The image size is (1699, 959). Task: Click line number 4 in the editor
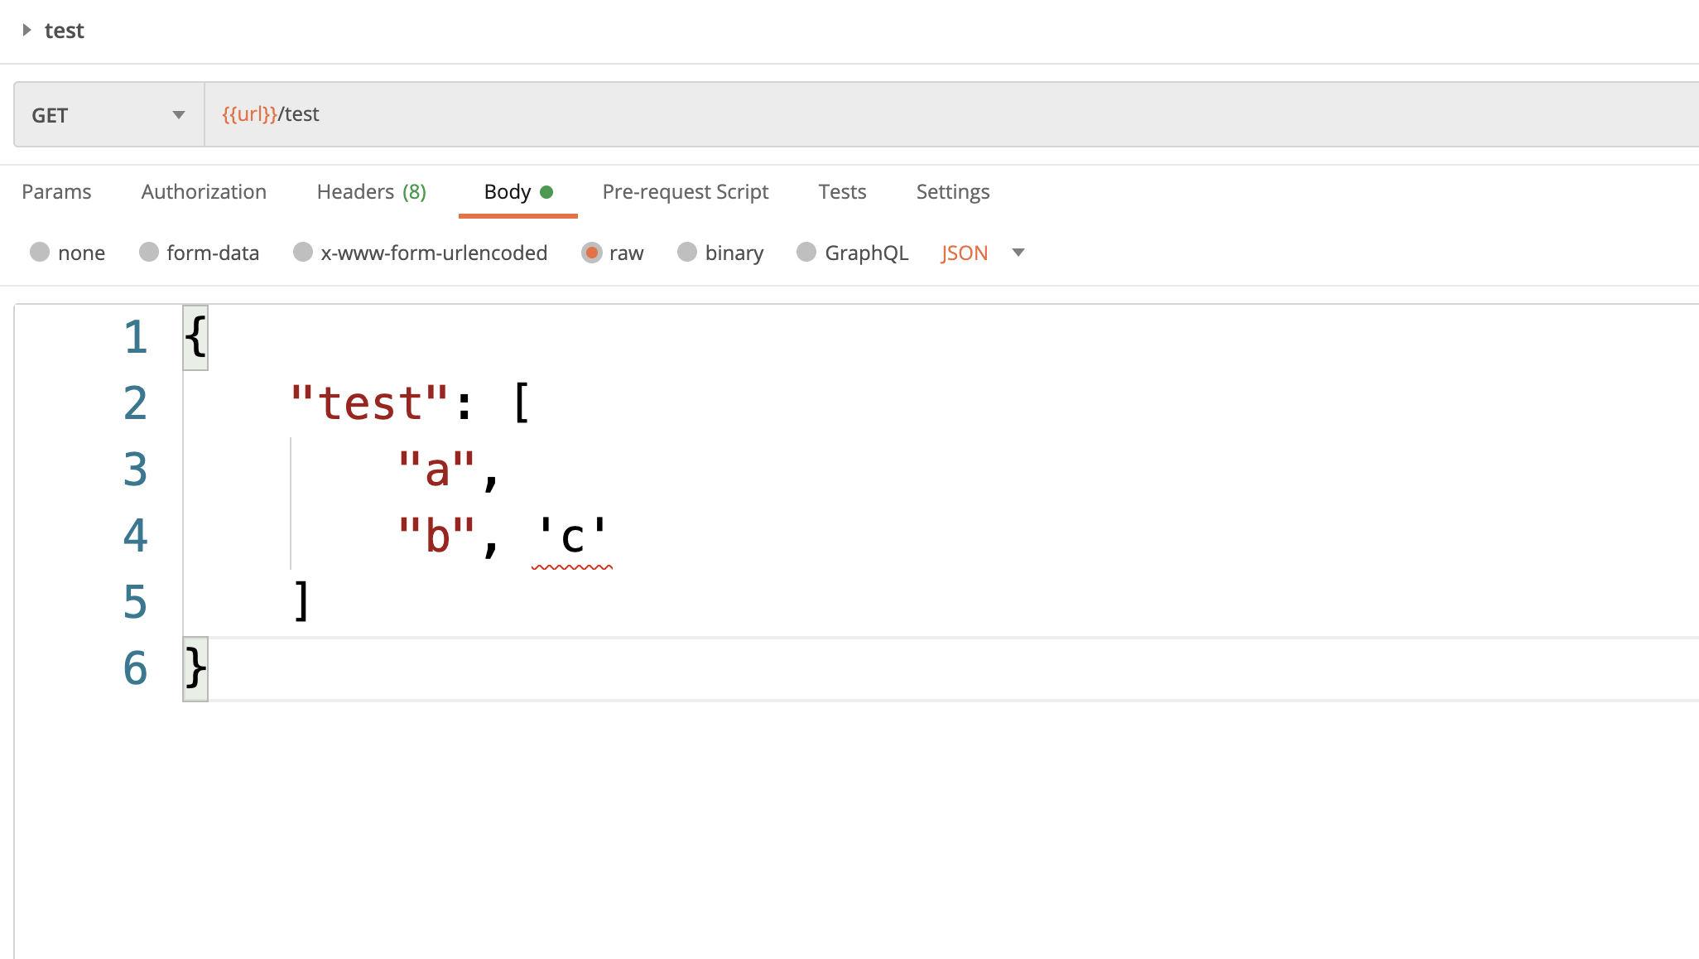point(135,537)
